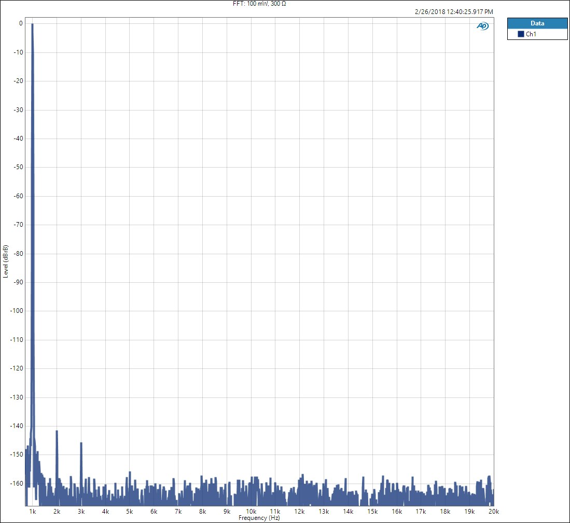This screenshot has width=570, height=523.
Task: Click the 20k tick label on frequency axis
Action: [x=493, y=512]
